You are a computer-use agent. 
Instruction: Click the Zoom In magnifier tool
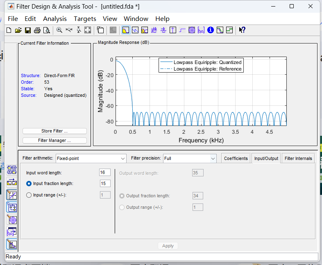tap(59, 30)
